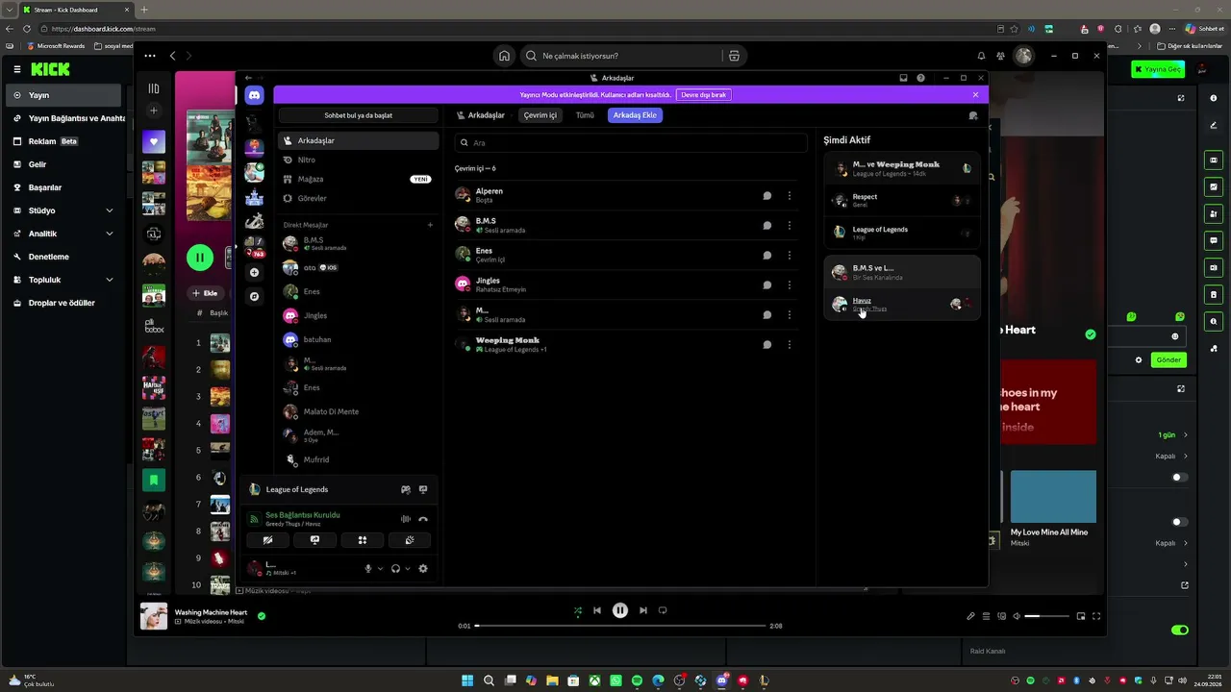Open Spotify notifications bell

coord(981,56)
